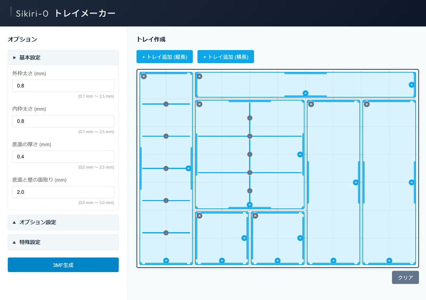The width and height of the screenshot is (426, 300).
Task: Click the (0.0 mm ～ 5.0 mm) range hint
Action: 96,203
